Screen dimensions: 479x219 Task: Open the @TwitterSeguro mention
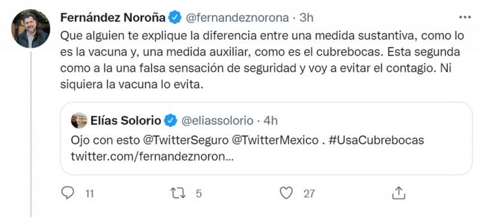(x=186, y=140)
